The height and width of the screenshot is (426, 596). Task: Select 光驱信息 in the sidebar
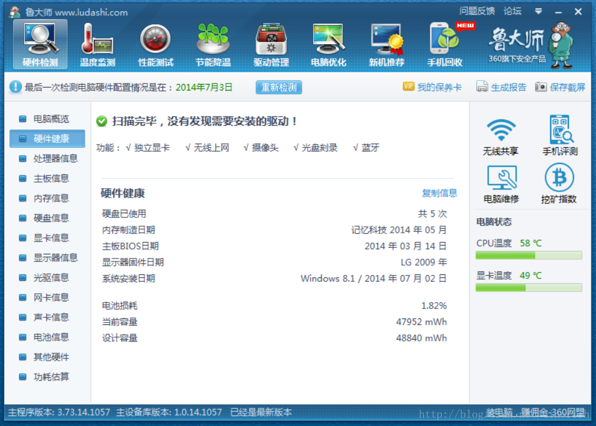click(x=47, y=277)
